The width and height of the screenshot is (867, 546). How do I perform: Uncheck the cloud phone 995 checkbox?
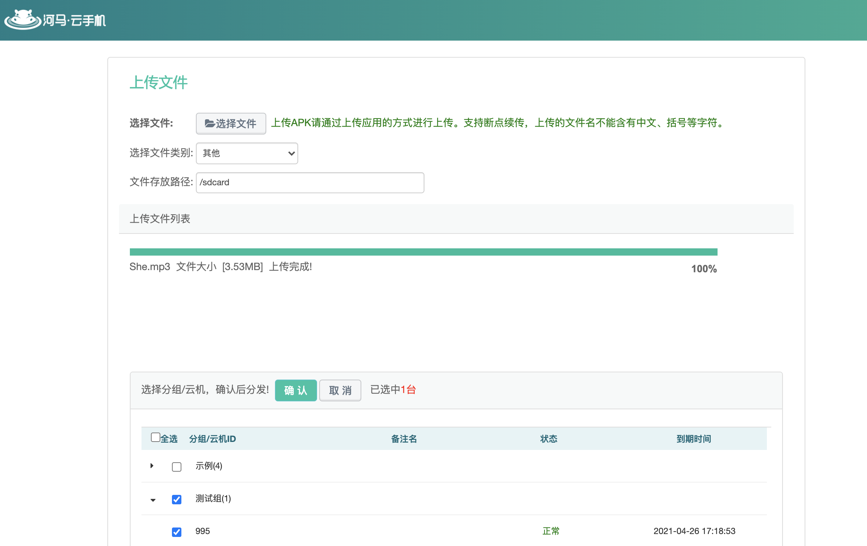click(x=177, y=532)
